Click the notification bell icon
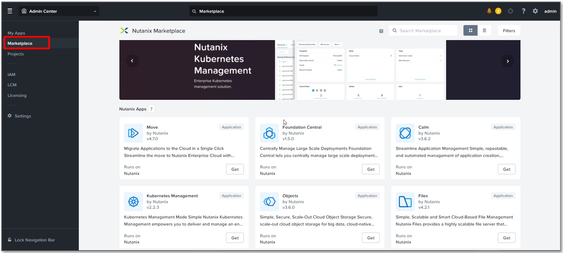This screenshot has width=563, height=253. (489, 11)
